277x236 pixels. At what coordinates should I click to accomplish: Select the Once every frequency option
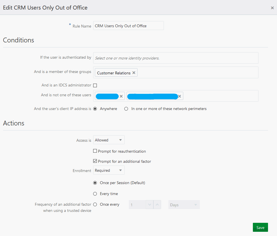pos(95,204)
